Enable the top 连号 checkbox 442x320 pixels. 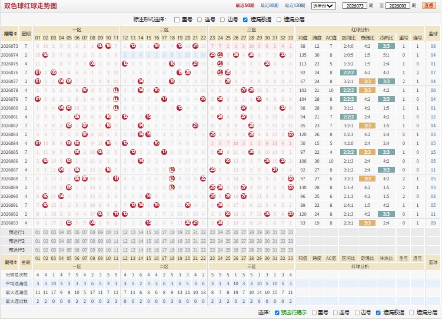[200, 20]
